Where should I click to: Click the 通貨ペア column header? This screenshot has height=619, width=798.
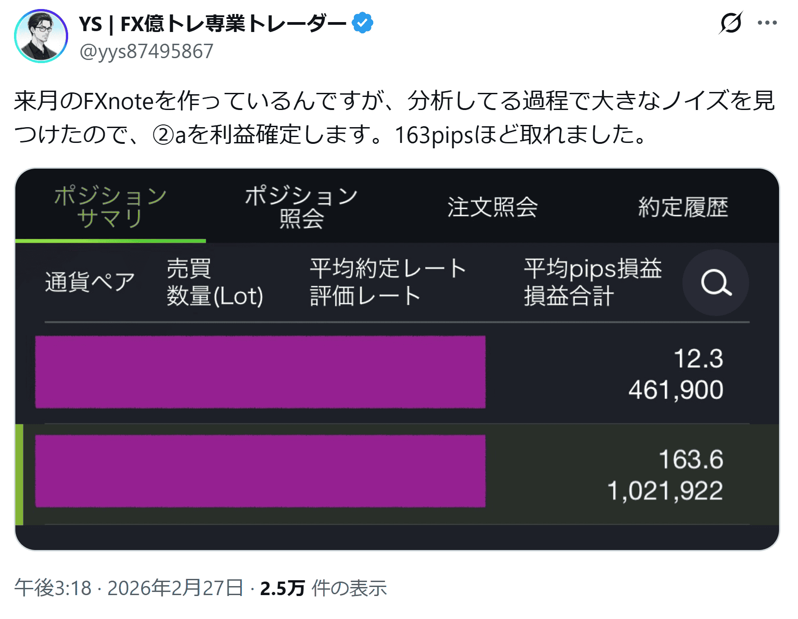[90, 282]
